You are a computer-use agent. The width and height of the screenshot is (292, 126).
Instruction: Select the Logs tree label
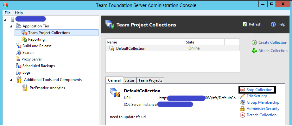click(26, 72)
